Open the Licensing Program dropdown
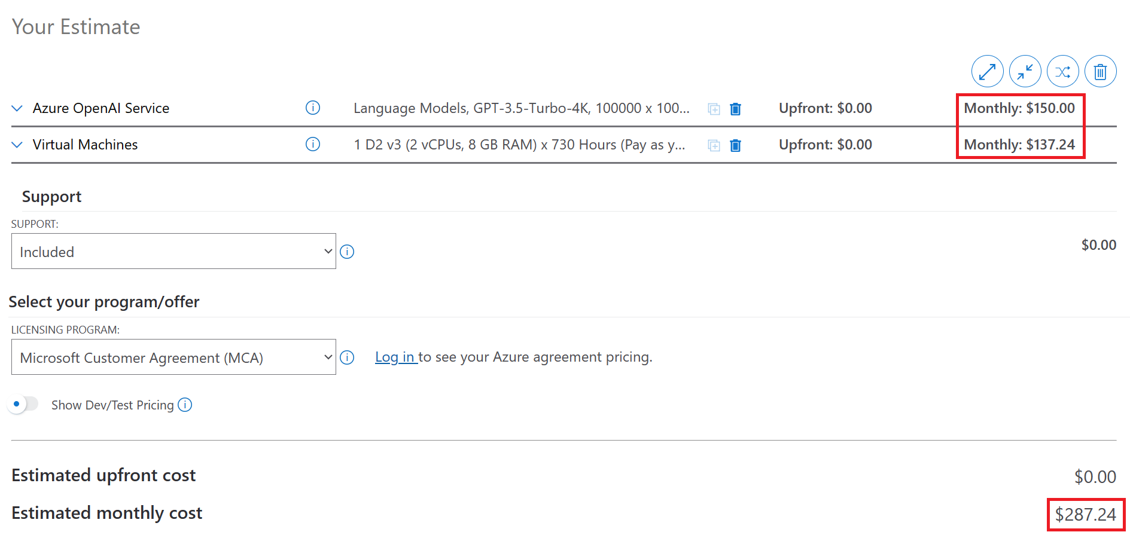 (173, 357)
